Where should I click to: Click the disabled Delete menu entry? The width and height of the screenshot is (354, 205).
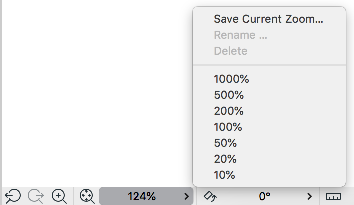point(231,51)
